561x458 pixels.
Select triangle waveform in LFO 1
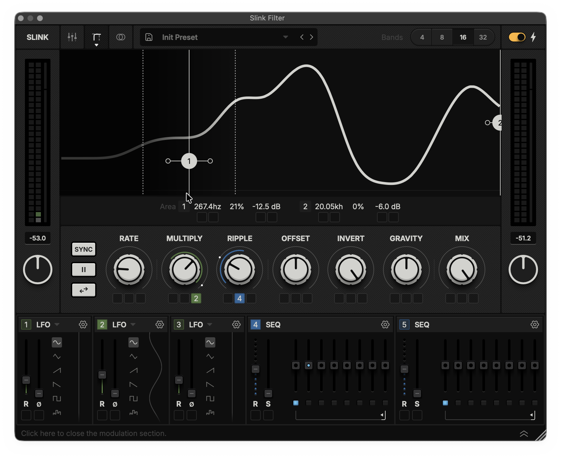[x=57, y=356]
